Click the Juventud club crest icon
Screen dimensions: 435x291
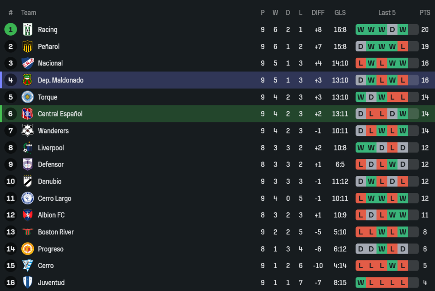[x=28, y=283]
